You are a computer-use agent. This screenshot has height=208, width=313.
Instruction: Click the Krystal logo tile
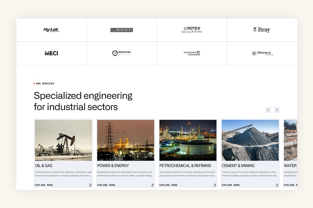(122, 53)
